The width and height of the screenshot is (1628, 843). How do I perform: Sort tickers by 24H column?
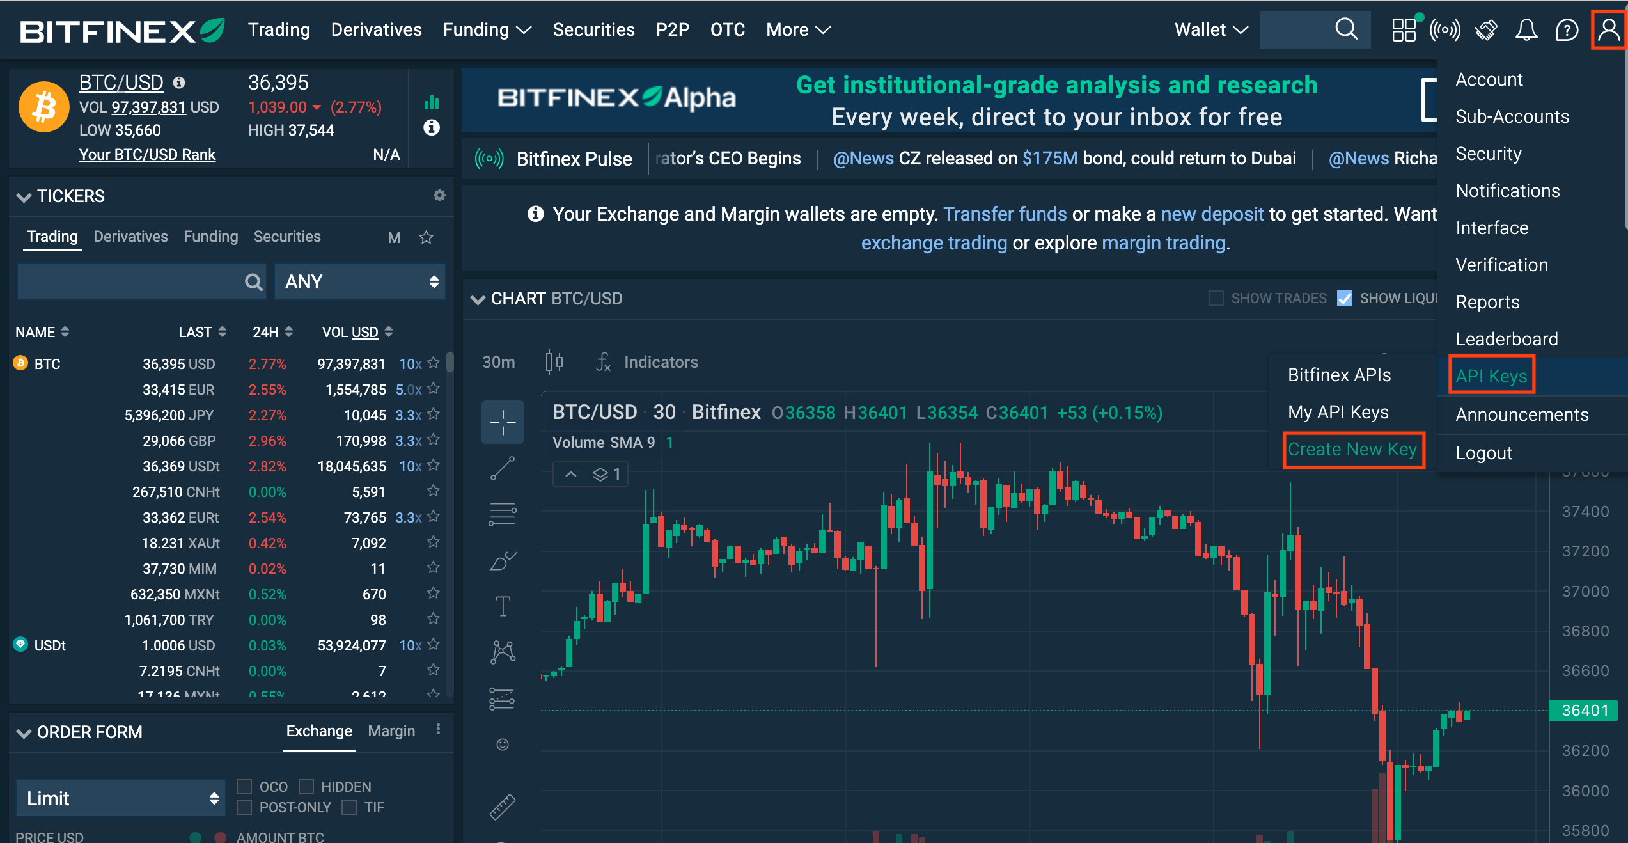click(x=272, y=332)
